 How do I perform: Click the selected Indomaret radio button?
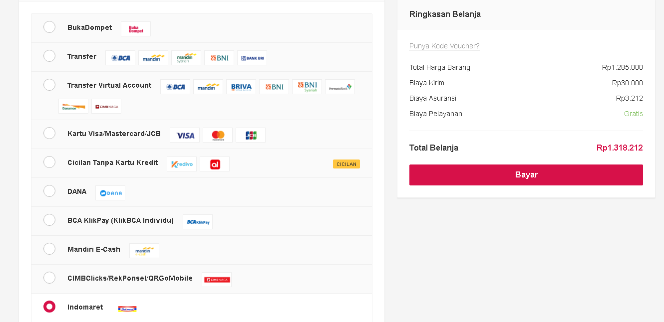[x=49, y=307]
